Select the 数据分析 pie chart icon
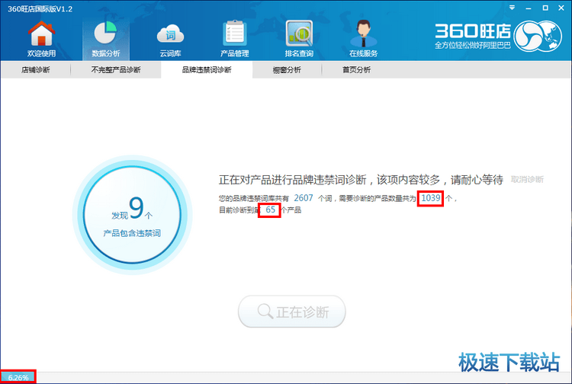572x384 pixels. tap(106, 39)
